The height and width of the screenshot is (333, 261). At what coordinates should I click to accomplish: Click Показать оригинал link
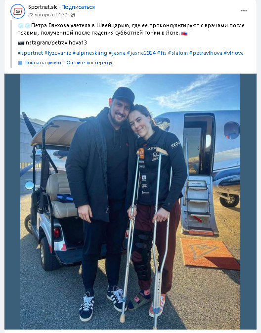pyautogui.click(x=44, y=63)
